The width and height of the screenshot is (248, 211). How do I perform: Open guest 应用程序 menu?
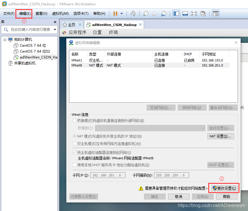[77, 33]
